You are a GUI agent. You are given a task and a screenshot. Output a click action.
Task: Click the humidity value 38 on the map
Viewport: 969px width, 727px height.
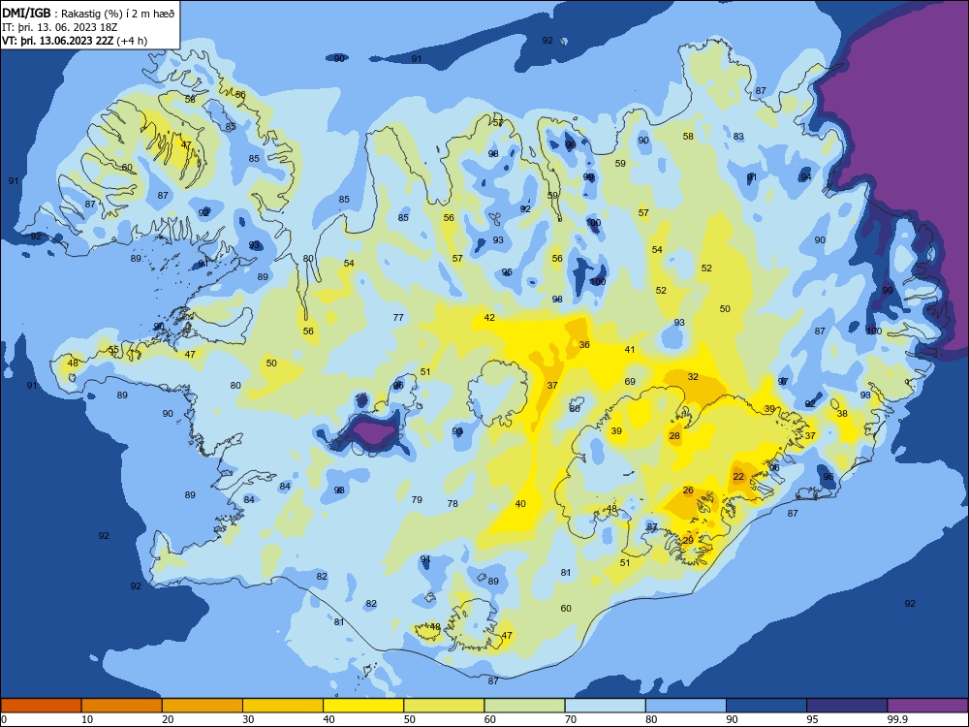pyautogui.click(x=842, y=414)
